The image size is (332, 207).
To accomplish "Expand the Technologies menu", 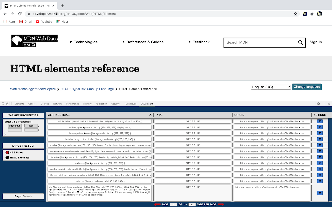I will (84, 42).
